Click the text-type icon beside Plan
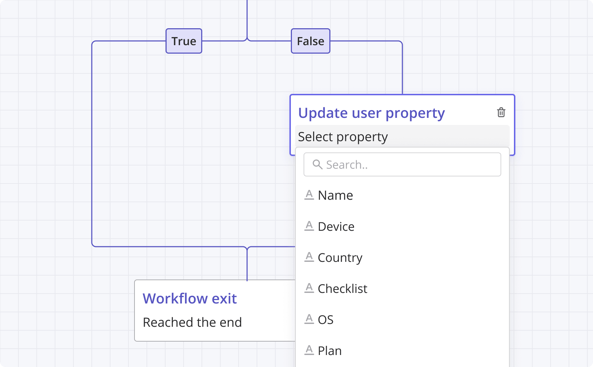 click(x=309, y=350)
